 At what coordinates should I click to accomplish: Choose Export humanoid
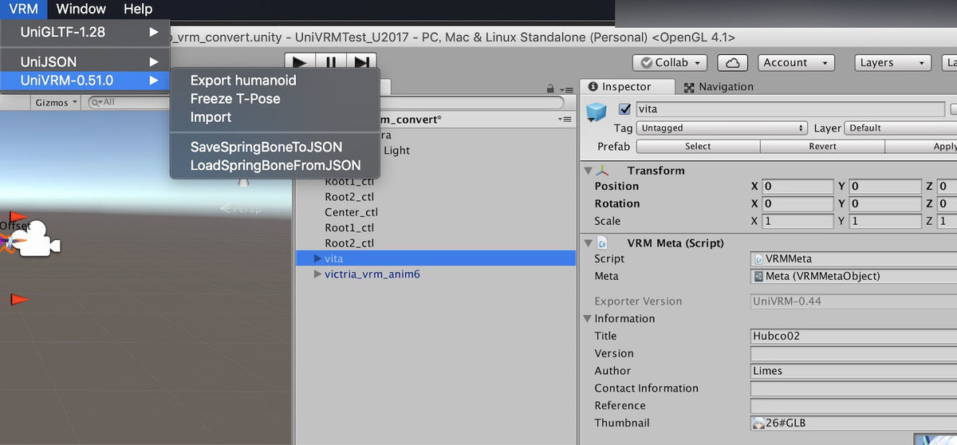pos(243,80)
